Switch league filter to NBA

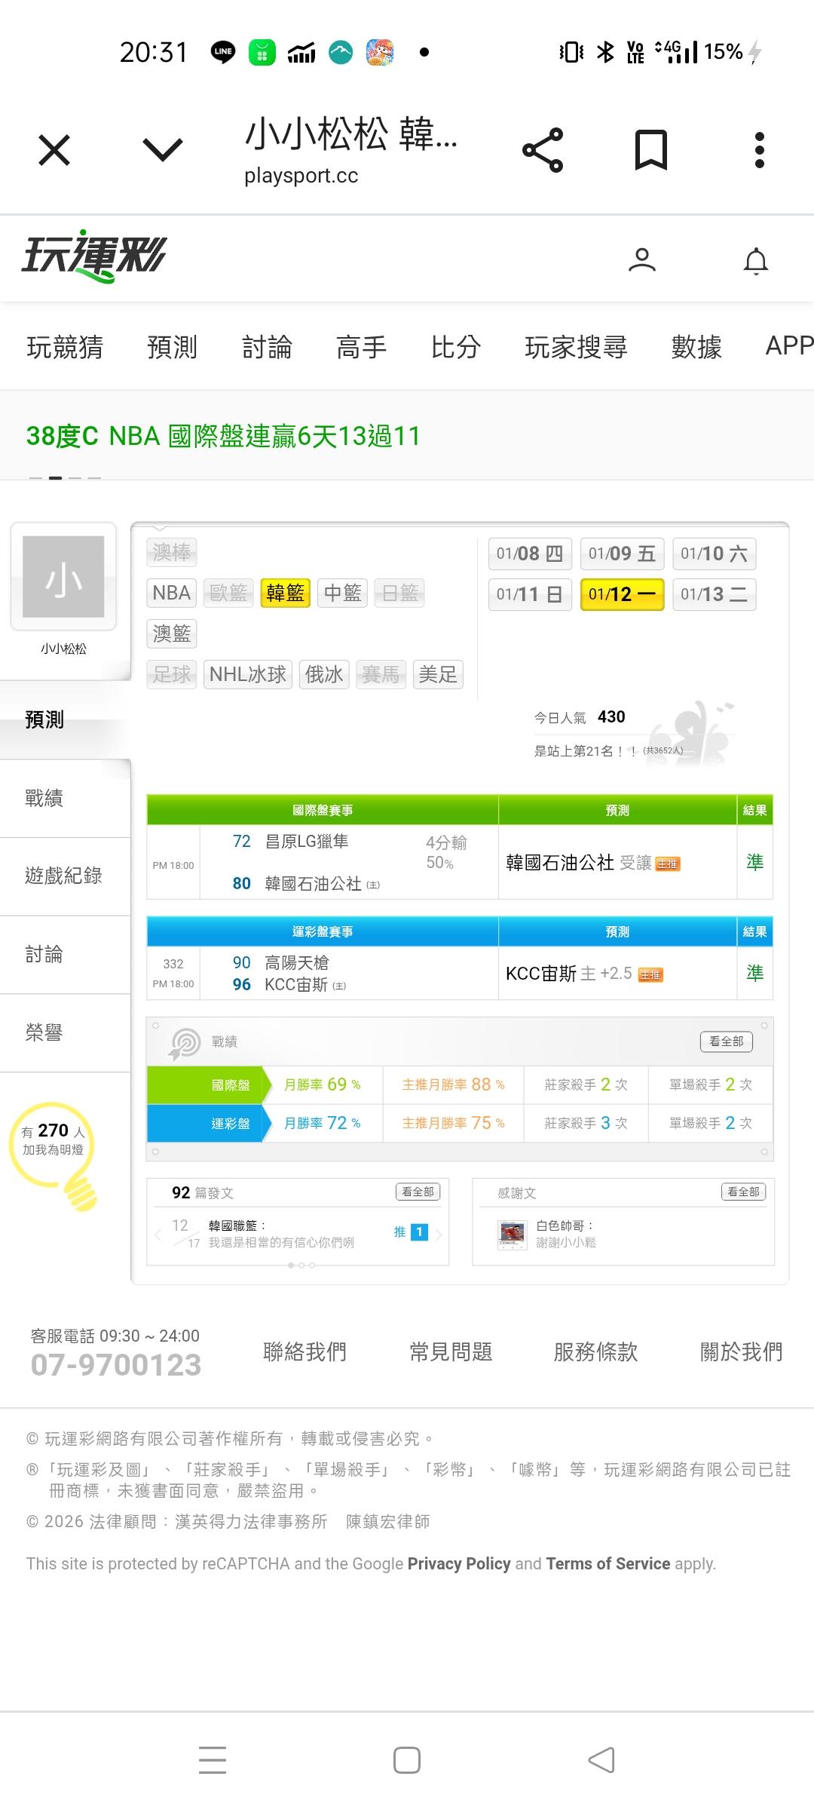[x=171, y=593]
